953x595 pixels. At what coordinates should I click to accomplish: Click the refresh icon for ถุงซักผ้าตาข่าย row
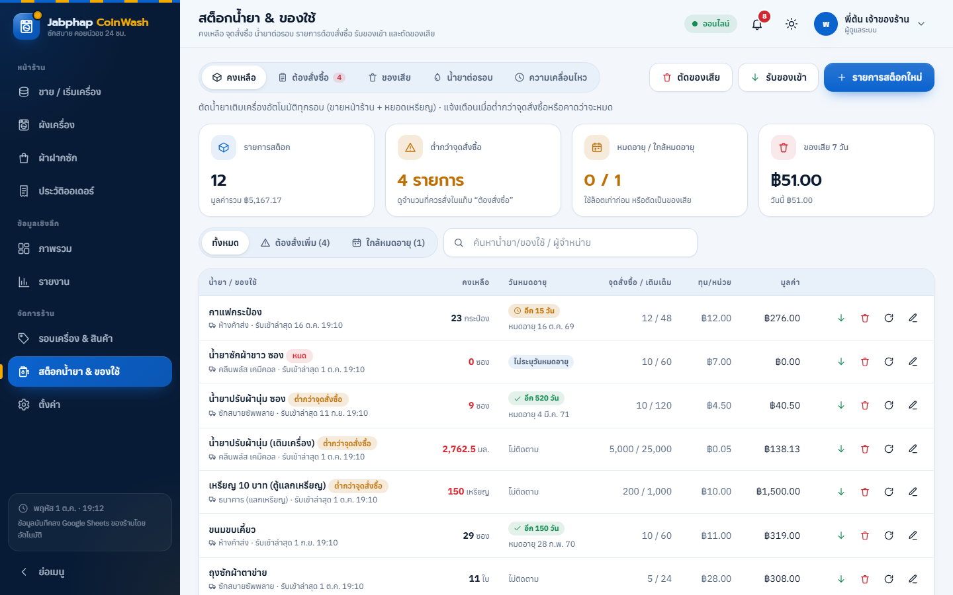[889, 579]
